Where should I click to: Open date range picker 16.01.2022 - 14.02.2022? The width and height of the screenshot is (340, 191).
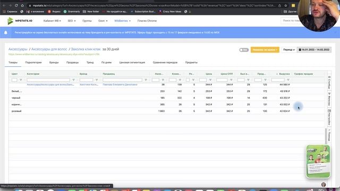pos(314,50)
